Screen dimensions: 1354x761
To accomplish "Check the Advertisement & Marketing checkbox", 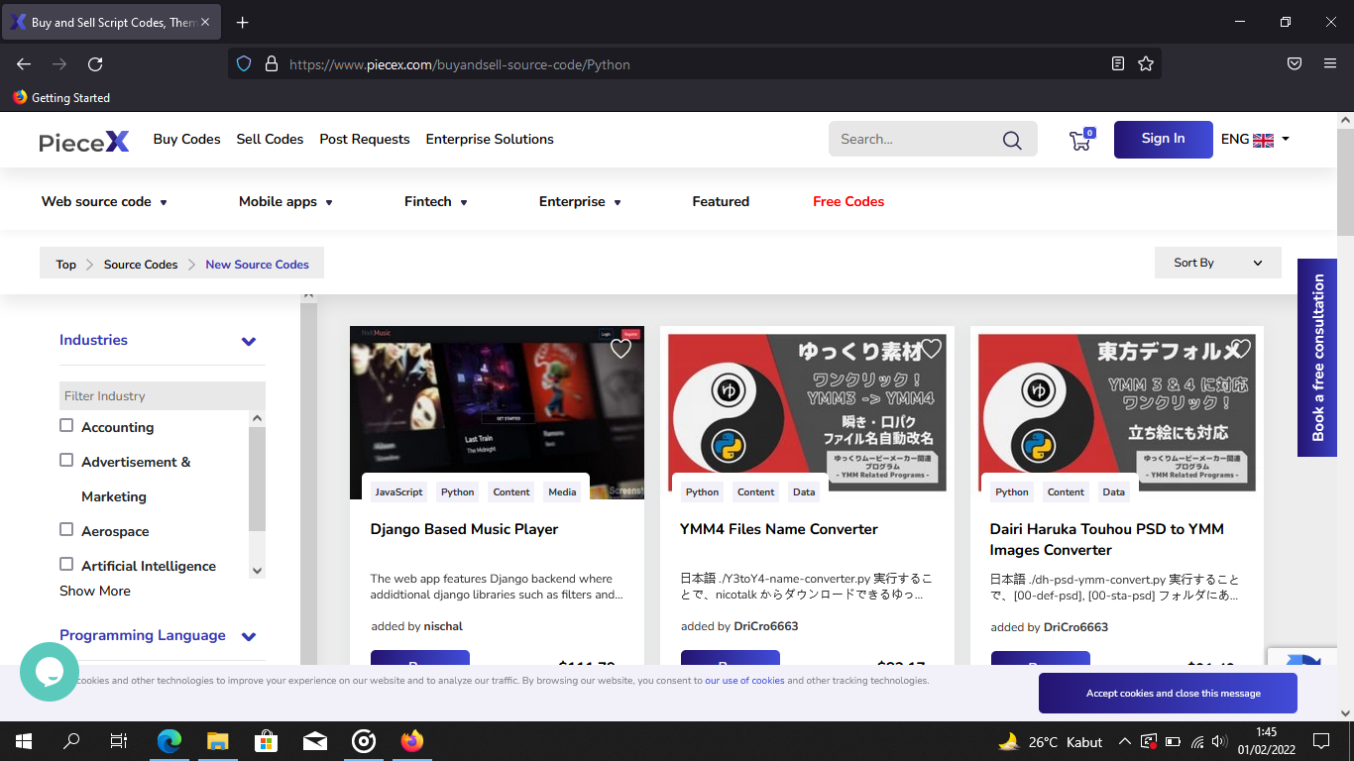I will click(66, 461).
